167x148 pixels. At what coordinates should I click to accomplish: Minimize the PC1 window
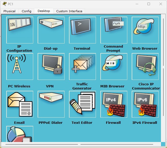click(137, 4)
